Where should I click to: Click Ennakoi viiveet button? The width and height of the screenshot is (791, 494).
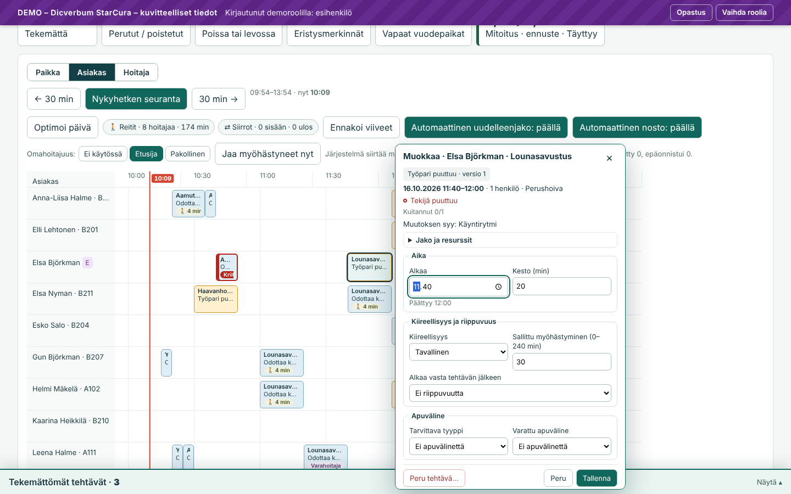[x=361, y=127]
